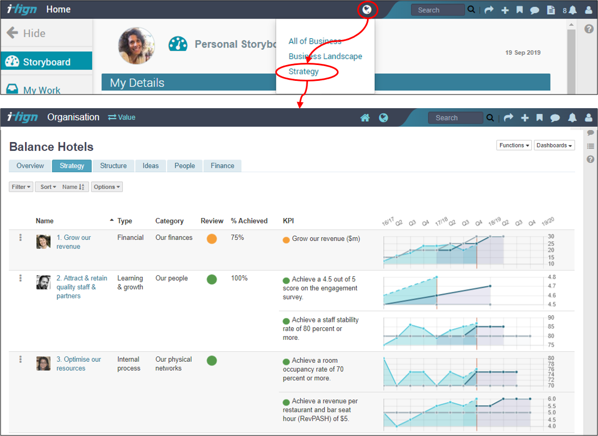Image resolution: width=598 pixels, height=436 pixels.
Task: Open the row menu for Attract & retain staff
Action: (21, 278)
